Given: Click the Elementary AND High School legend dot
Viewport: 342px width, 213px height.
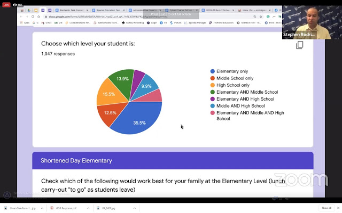Looking at the screenshot, I should [x=213, y=99].
